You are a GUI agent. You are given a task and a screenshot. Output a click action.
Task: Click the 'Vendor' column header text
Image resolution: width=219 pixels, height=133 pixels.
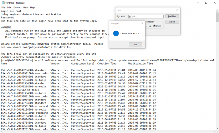click(55, 64)
